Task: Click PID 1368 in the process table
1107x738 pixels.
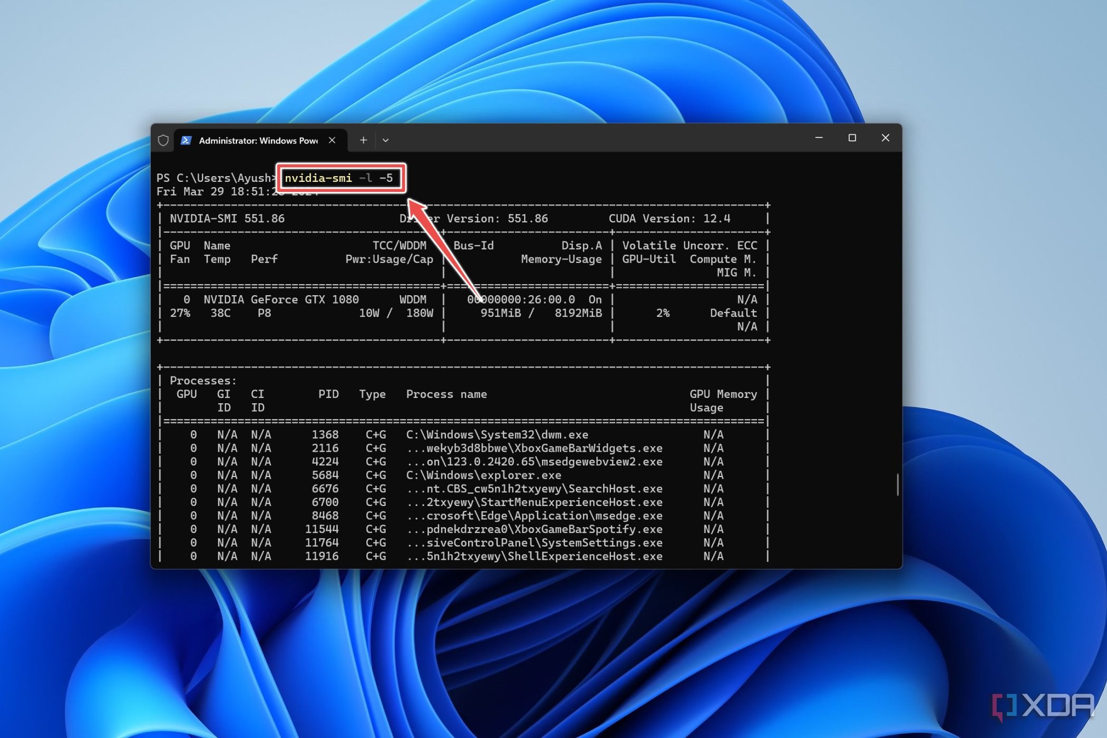Action: [325, 435]
